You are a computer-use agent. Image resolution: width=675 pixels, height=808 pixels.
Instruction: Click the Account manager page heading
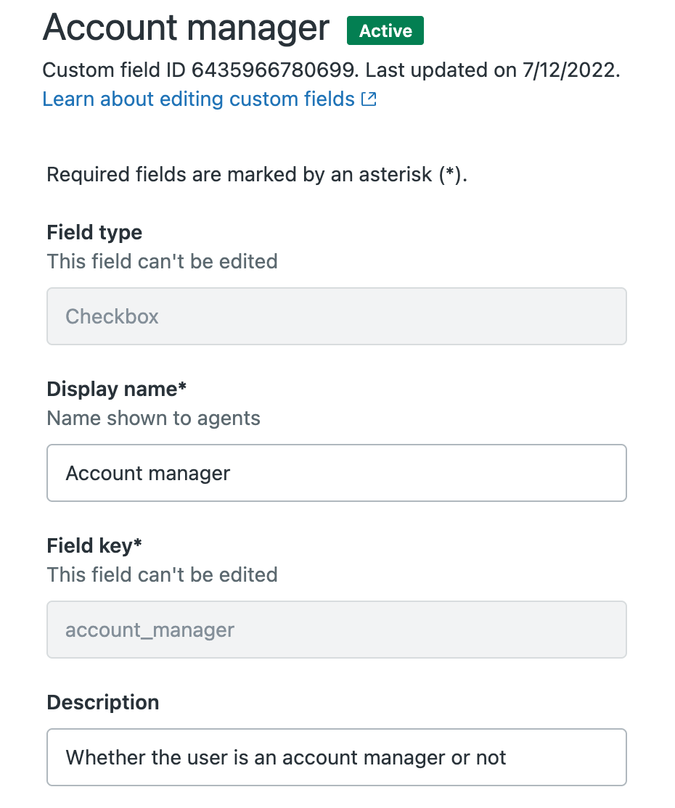(x=186, y=28)
